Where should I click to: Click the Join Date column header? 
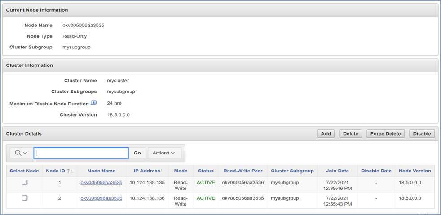pos(337,171)
